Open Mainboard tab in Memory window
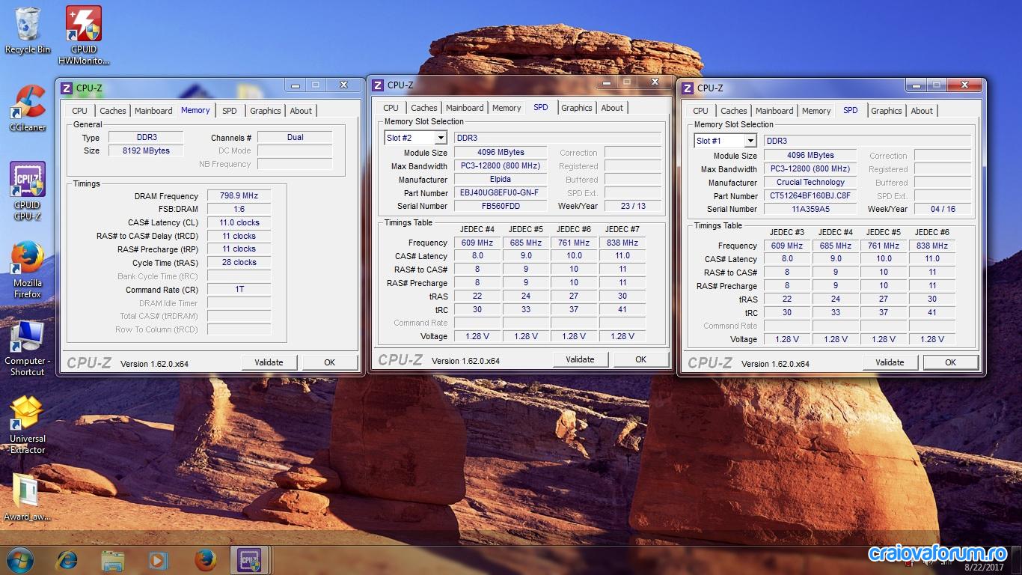 pyautogui.click(x=153, y=111)
